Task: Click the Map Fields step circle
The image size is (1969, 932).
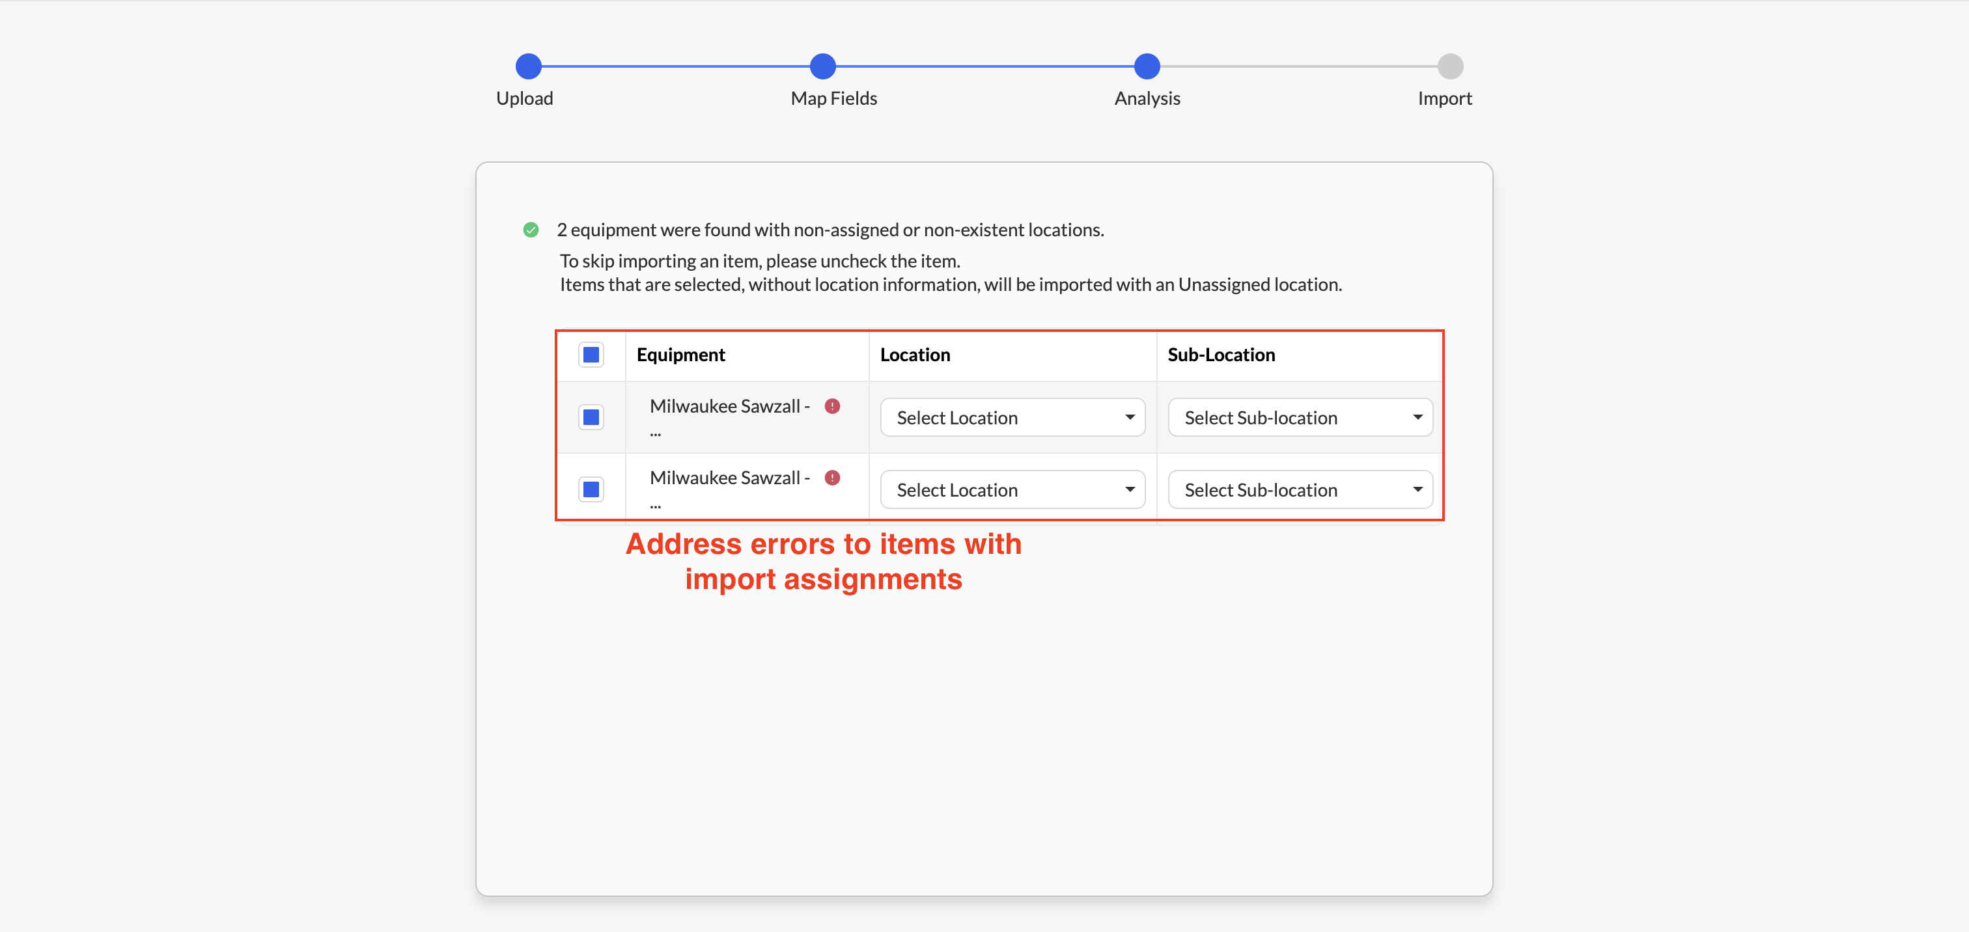Action: (822, 66)
